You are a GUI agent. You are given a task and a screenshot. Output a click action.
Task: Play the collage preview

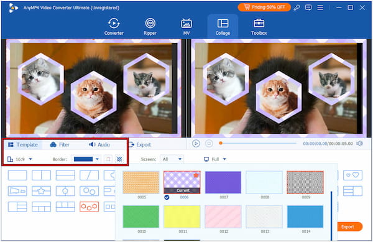196,144
